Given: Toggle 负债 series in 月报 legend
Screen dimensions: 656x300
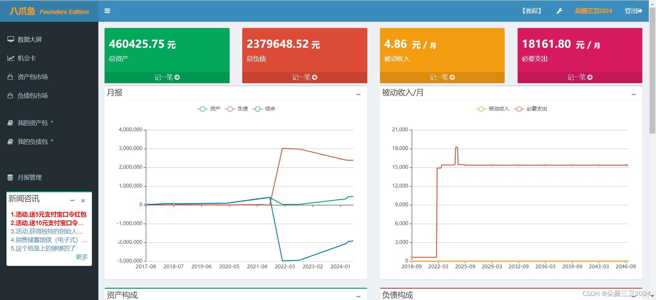Looking at the screenshot, I should coord(236,109).
